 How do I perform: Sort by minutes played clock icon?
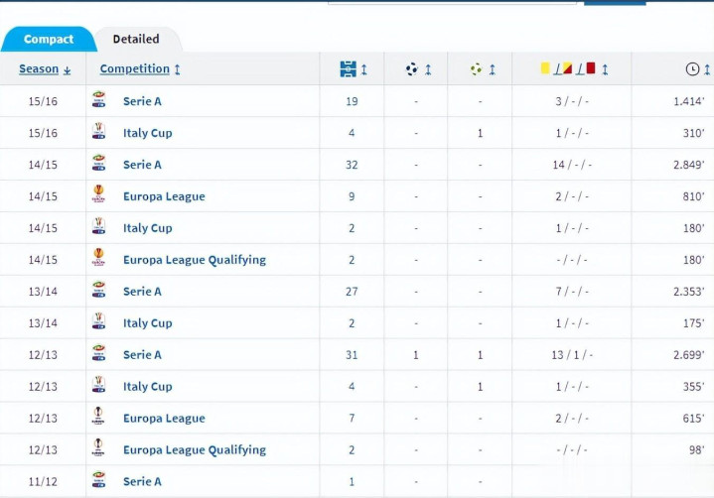pos(692,69)
